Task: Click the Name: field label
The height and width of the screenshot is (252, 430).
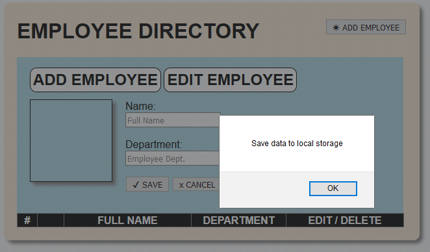Action: (x=140, y=106)
